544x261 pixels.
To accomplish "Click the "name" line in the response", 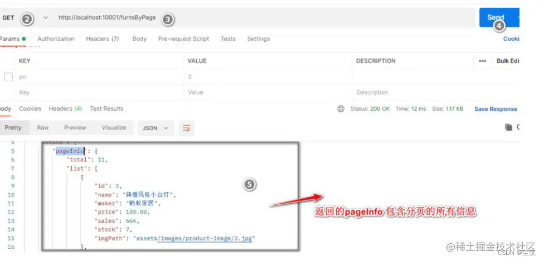I will 135,195.
